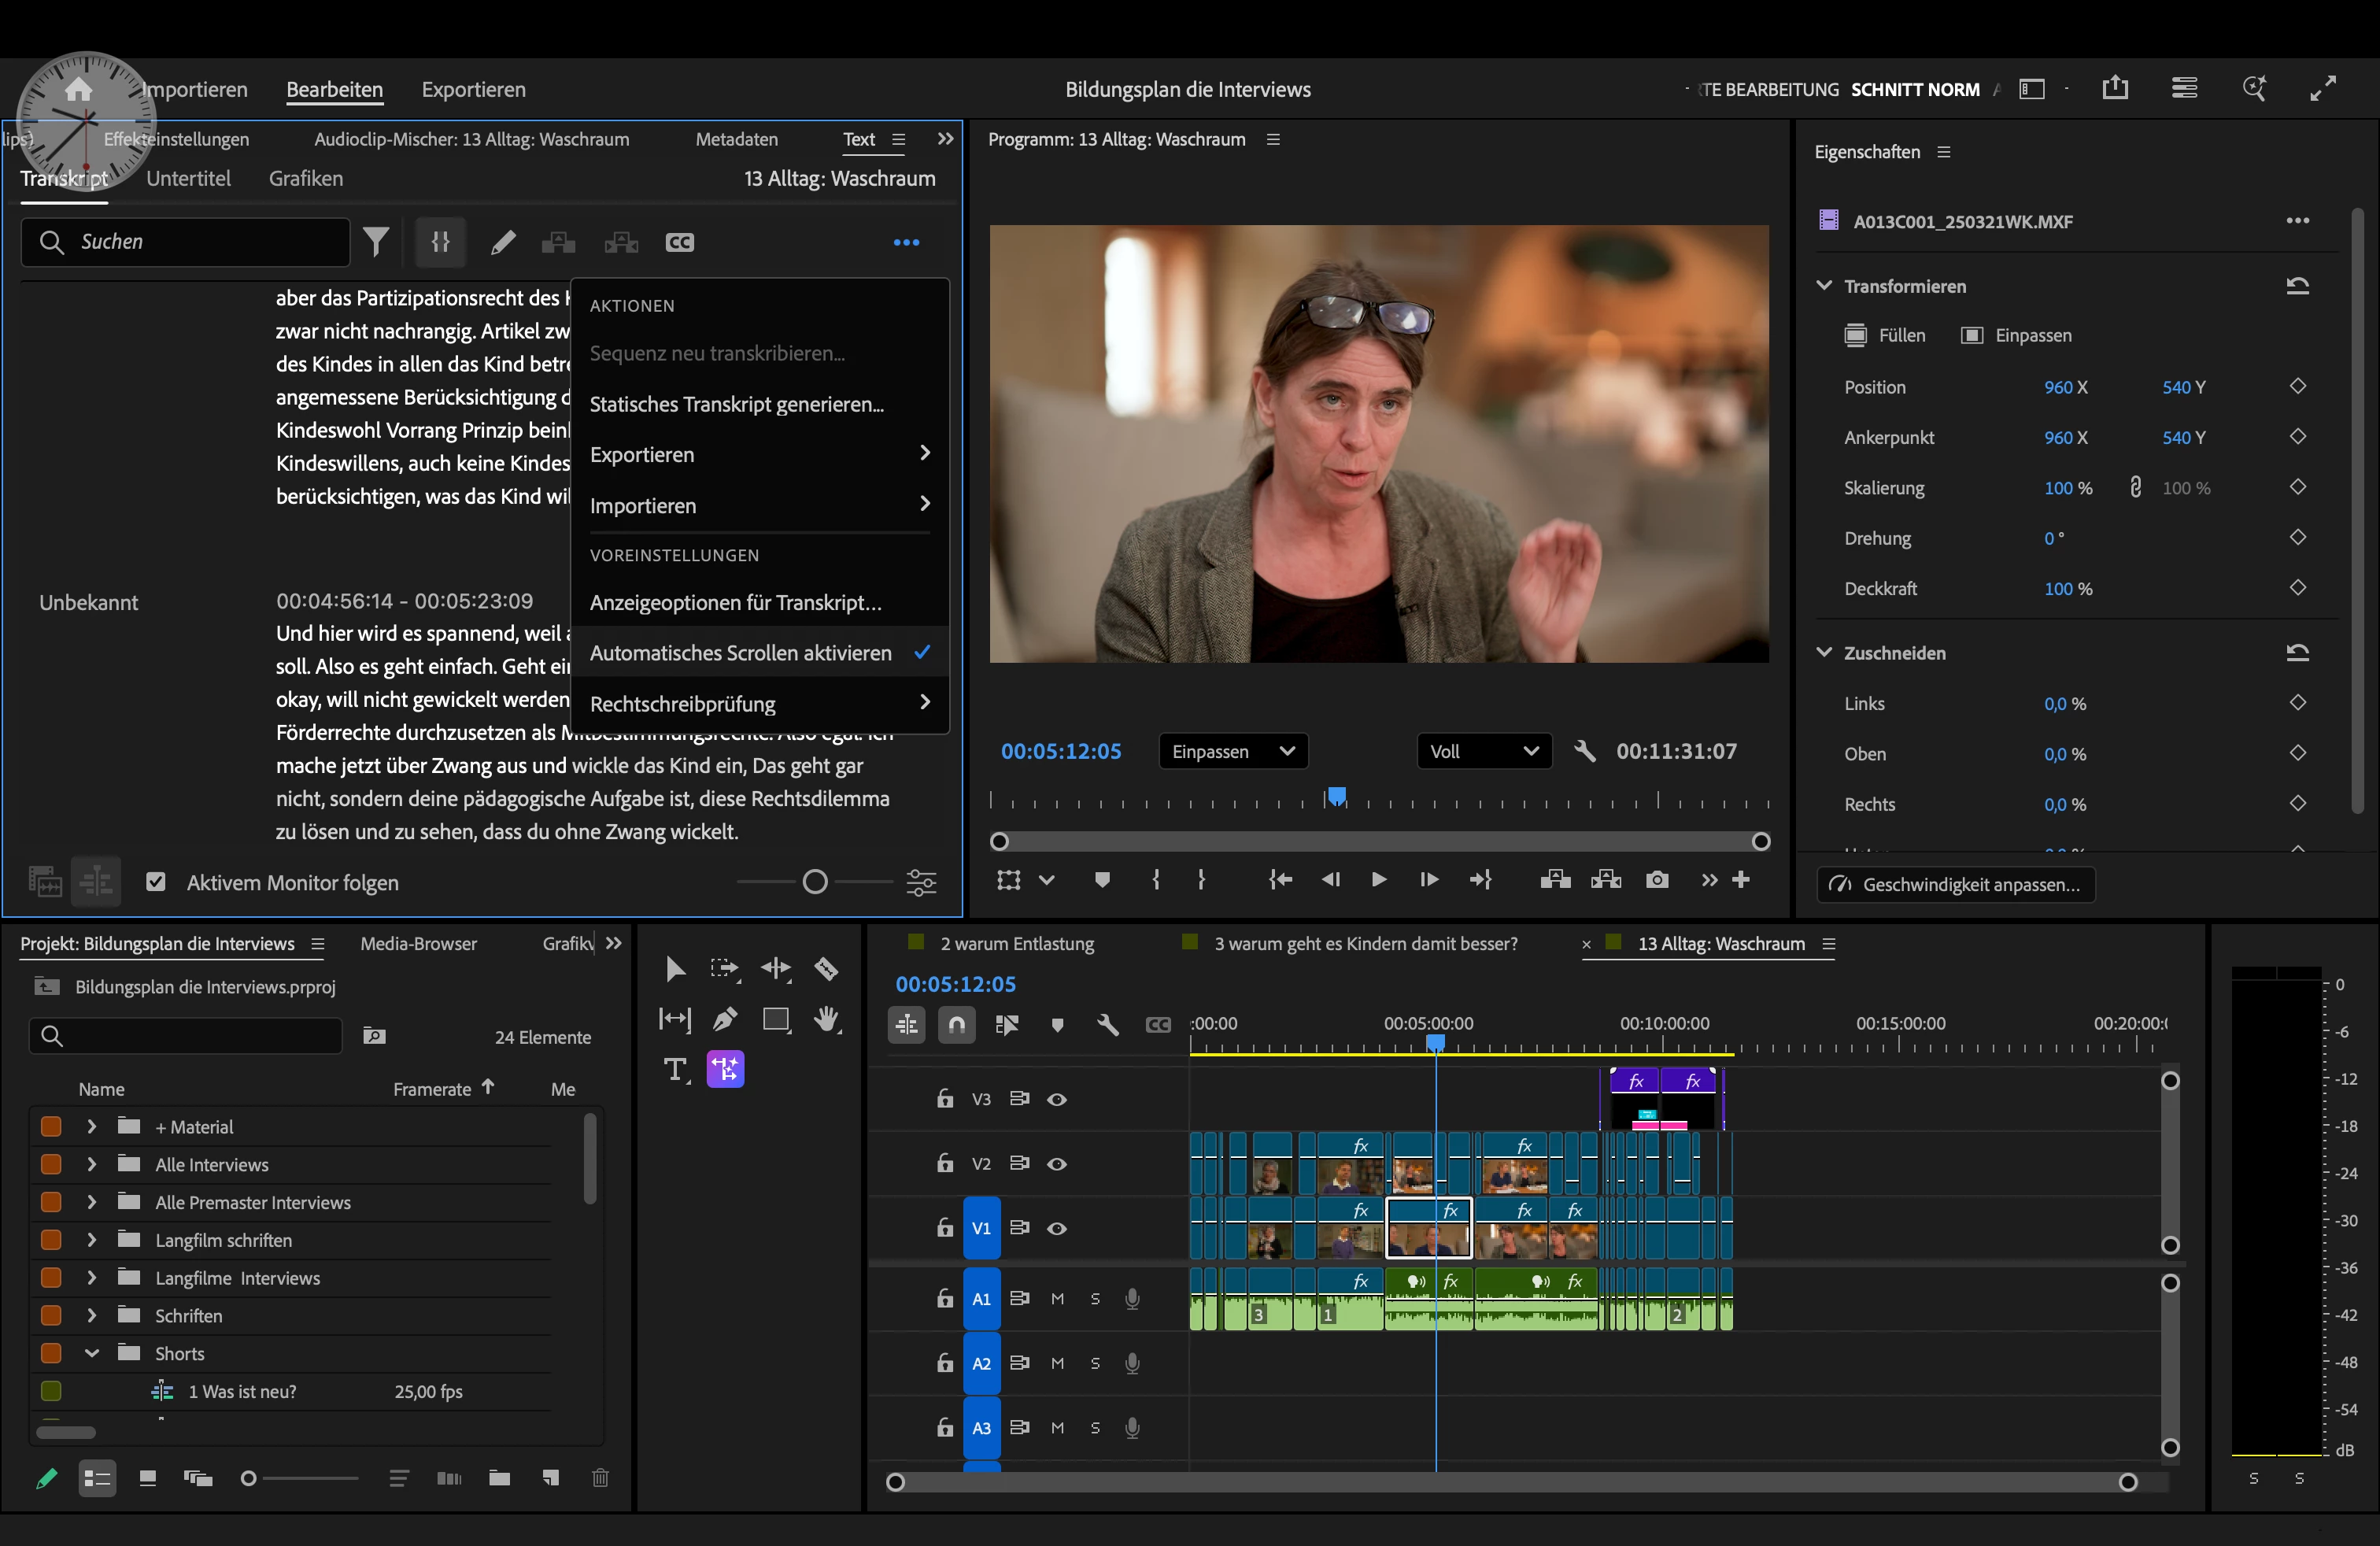The height and width of the screenshot is (1546, 2380).
Task: Click the Export Frame camera icon
Action: 1657,879
